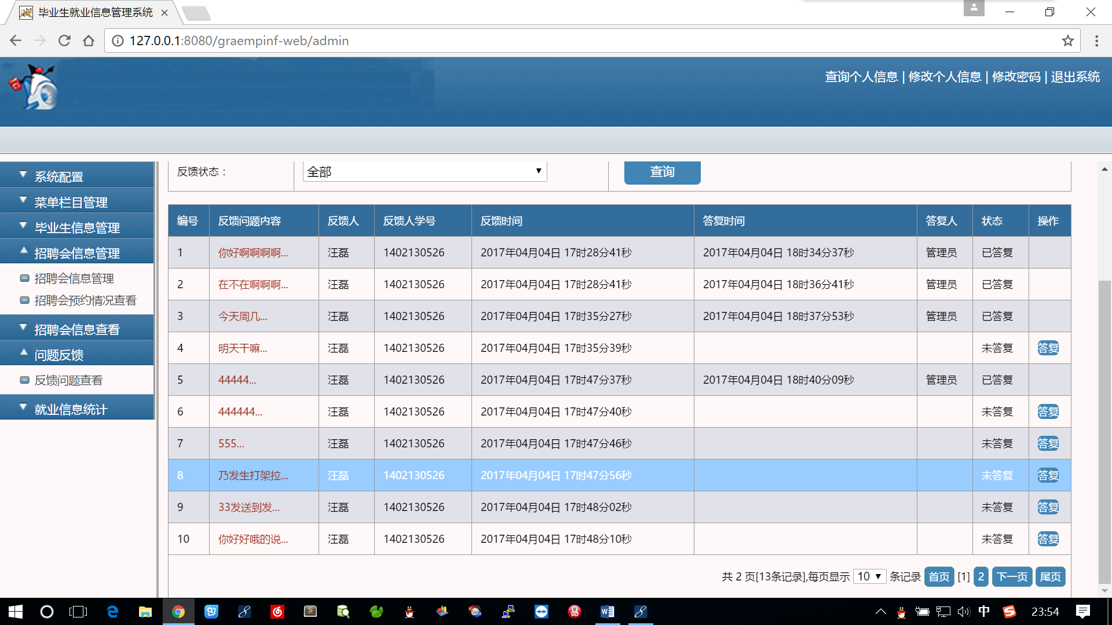
Task: Open the 反馈状态 dropdown showing 全部
Action: (x=425, y=171)
